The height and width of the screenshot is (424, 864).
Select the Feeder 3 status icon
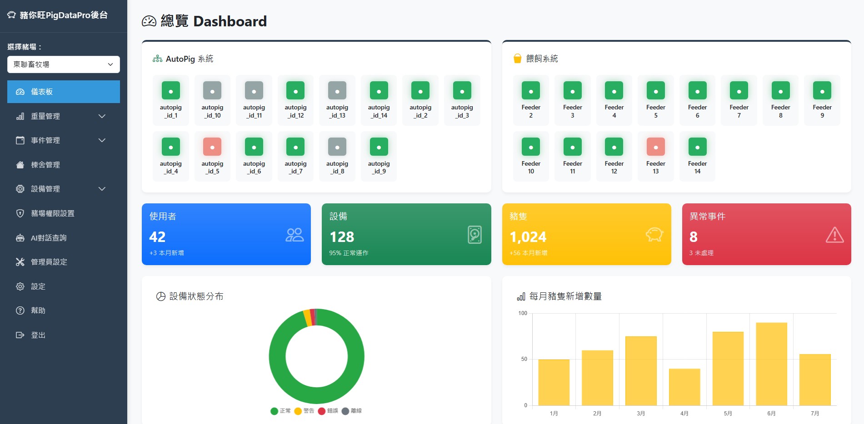(x=573, y=91)
